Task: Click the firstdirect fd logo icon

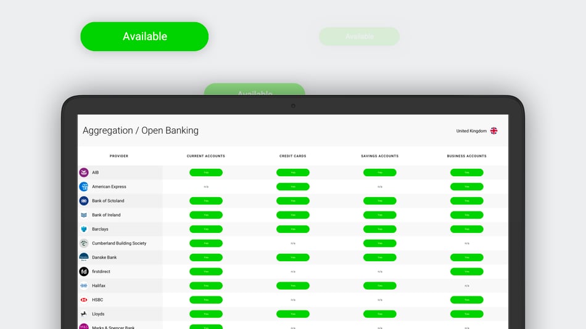Action: (84, 272)
